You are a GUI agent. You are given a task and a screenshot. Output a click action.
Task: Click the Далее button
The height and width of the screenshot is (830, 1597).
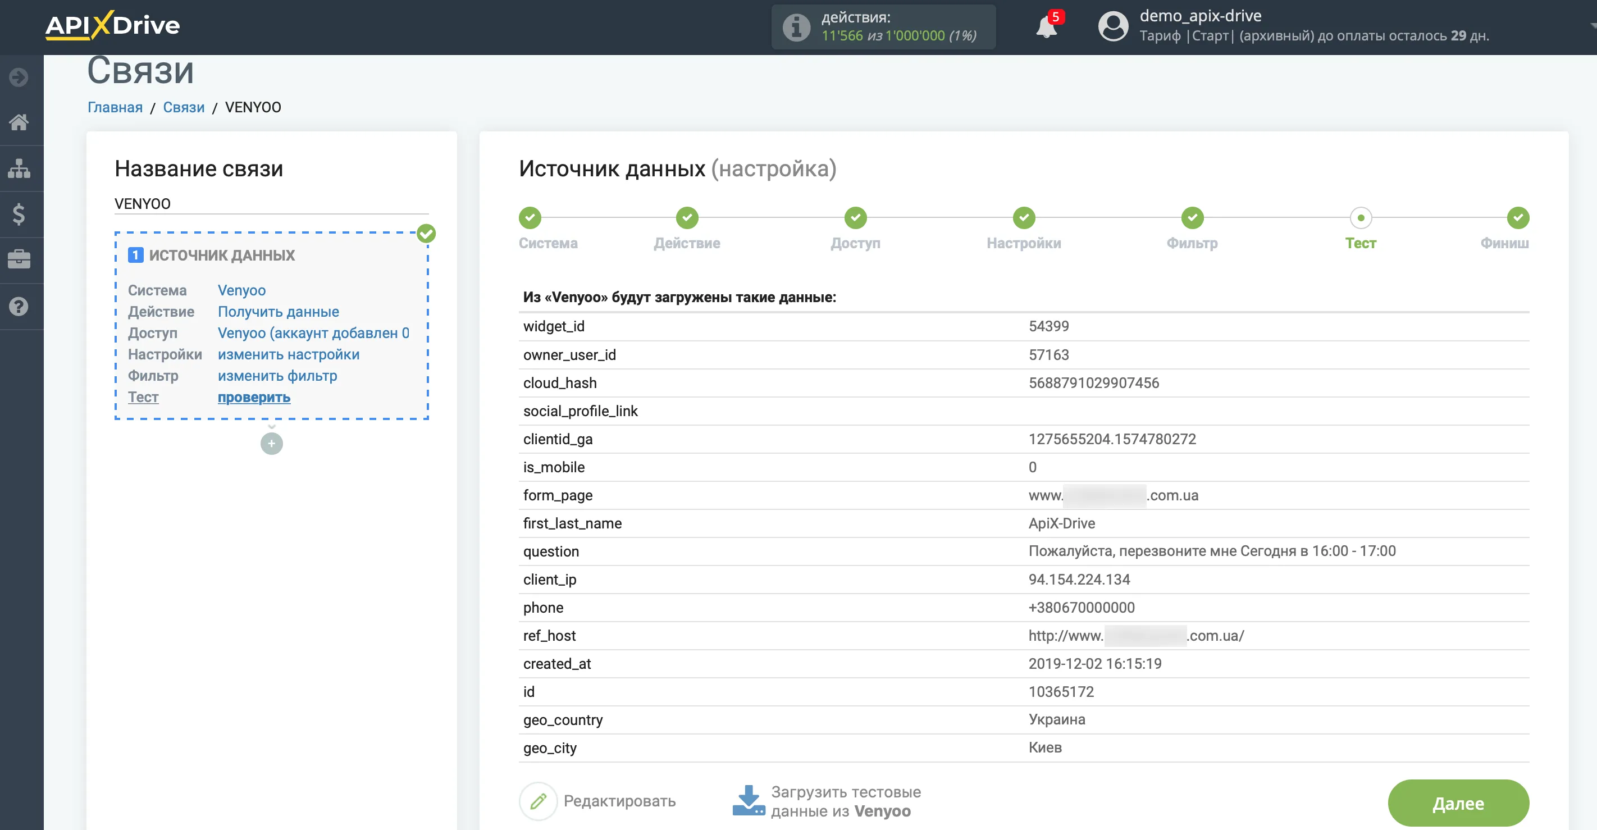(1458, 804)
